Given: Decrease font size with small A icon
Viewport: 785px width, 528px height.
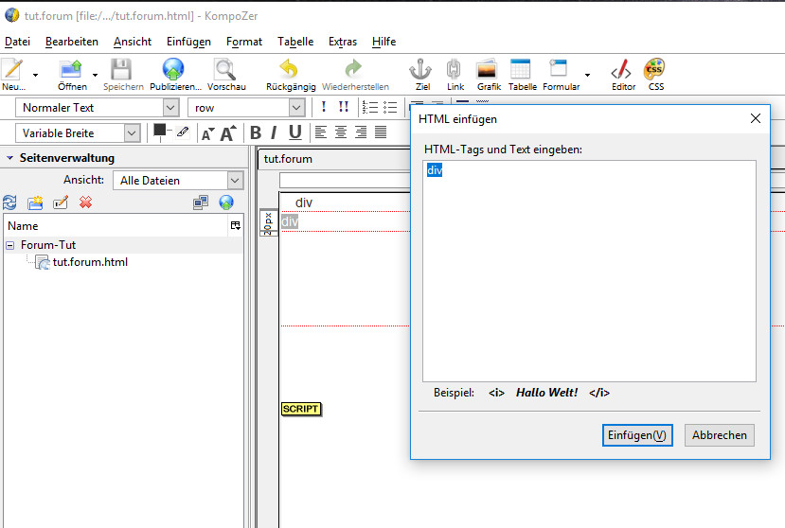Looking at the screenshot, I should (207, 133).
